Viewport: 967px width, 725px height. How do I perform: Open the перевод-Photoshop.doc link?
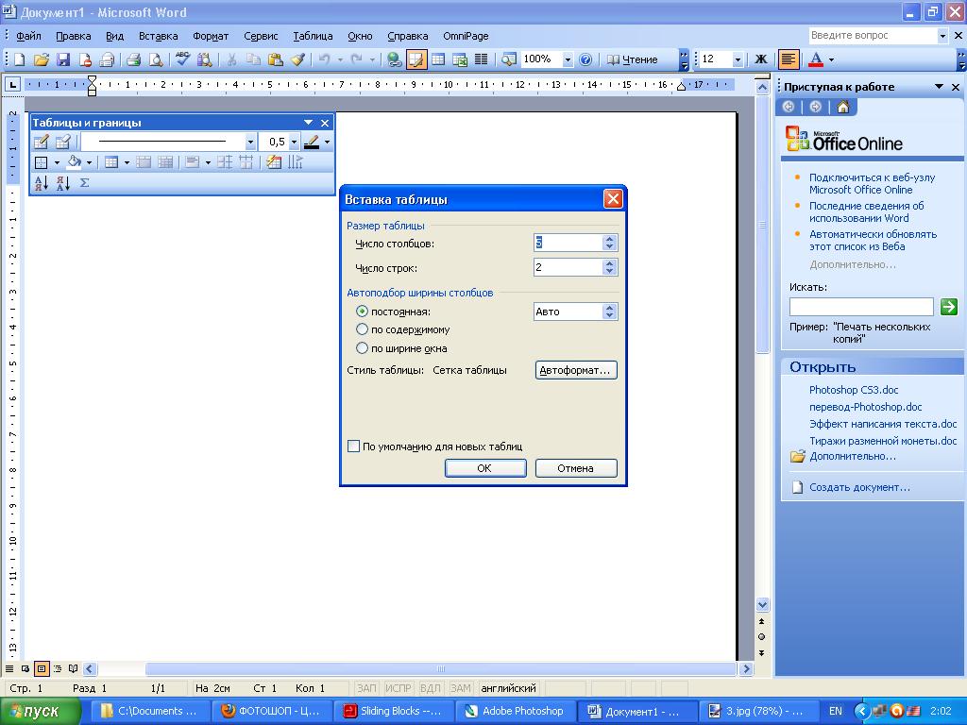click(x=865, y=407)
